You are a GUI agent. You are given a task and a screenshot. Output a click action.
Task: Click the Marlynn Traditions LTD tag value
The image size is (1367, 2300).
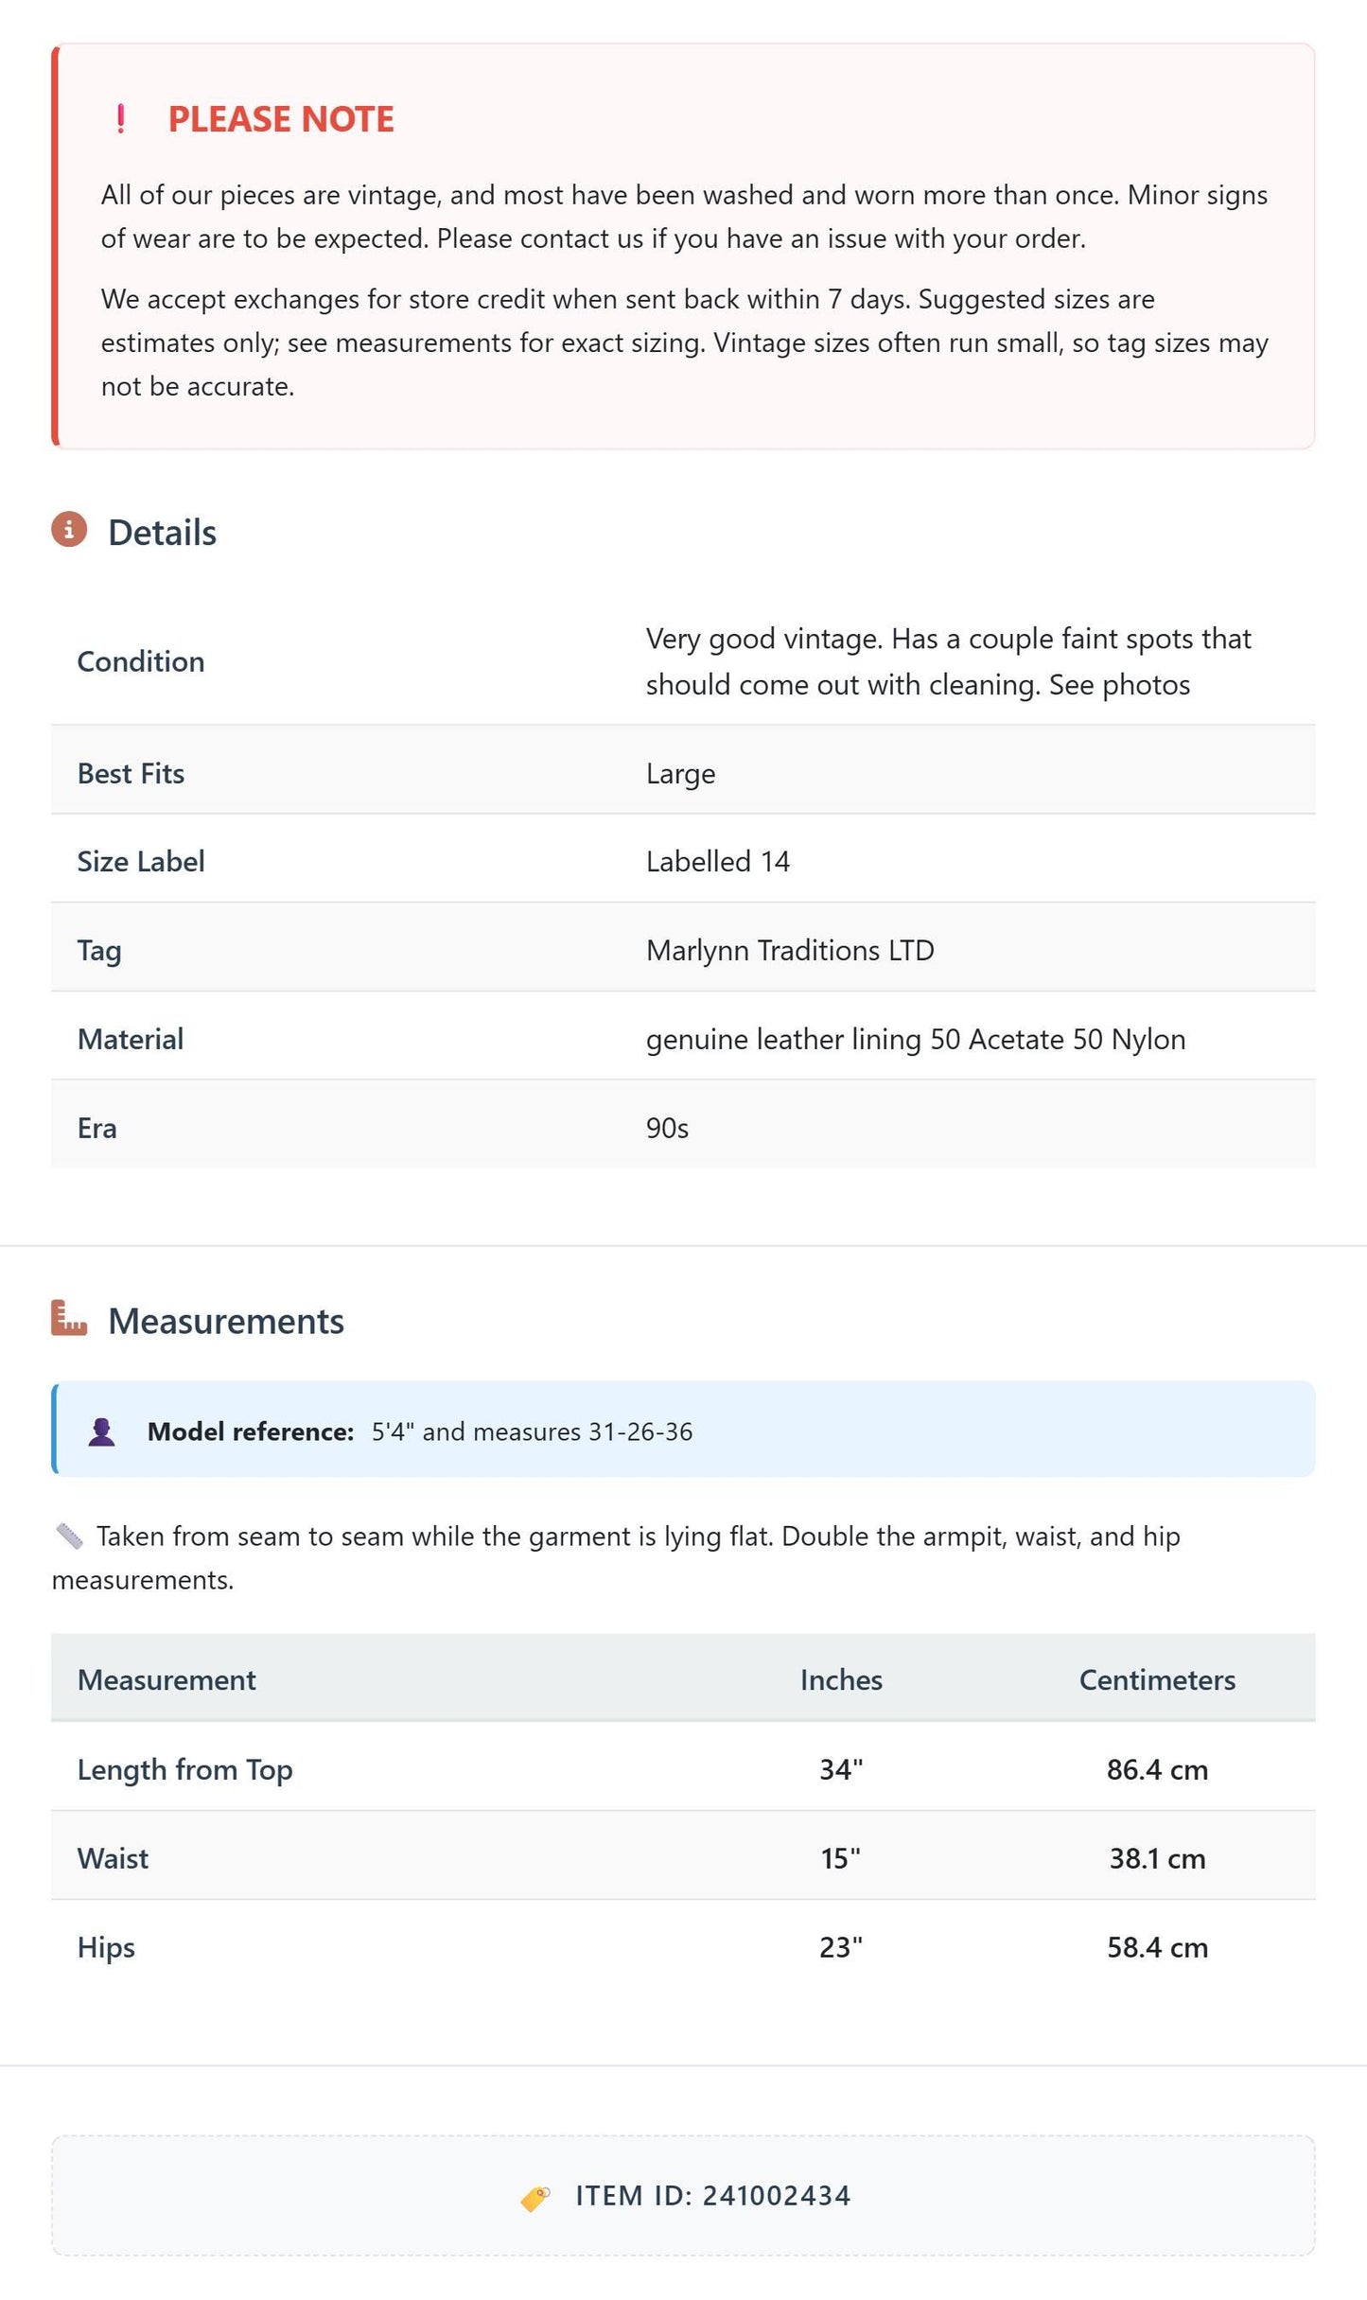coord(790,950)
